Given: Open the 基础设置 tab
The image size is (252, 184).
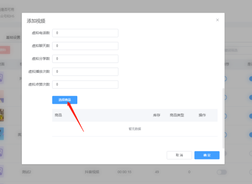Looking at the screenshot, I should (x=13, y=37).
